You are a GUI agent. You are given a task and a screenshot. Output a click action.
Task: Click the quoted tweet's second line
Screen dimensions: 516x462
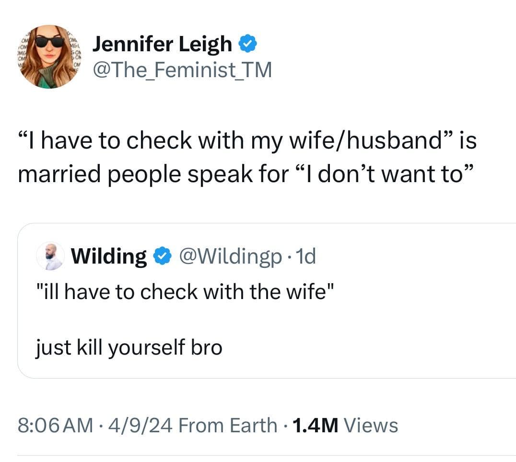click(x=129, y=347)
